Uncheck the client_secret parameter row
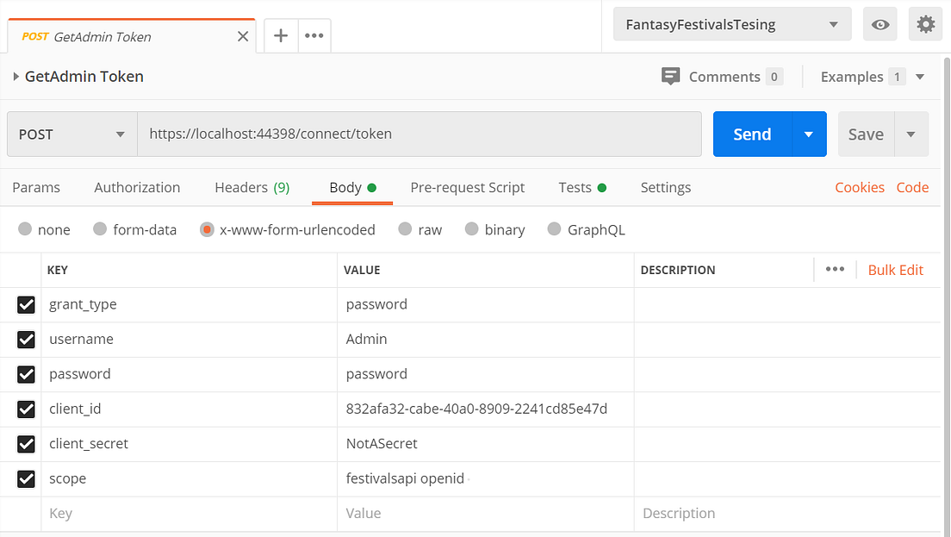 [26, 444]
